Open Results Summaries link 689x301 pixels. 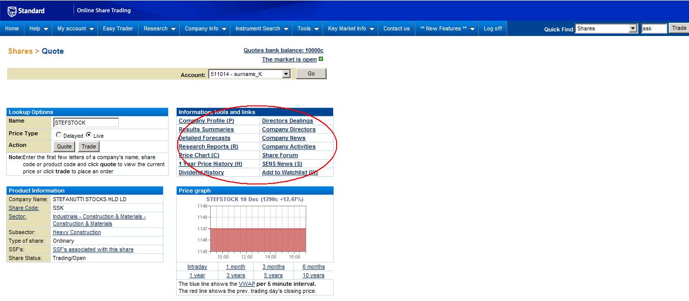pyautogui.click(x=206, y=129)
